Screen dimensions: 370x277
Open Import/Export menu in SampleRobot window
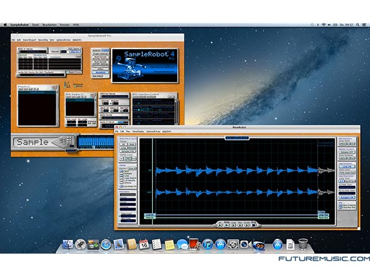pos(30,40)
